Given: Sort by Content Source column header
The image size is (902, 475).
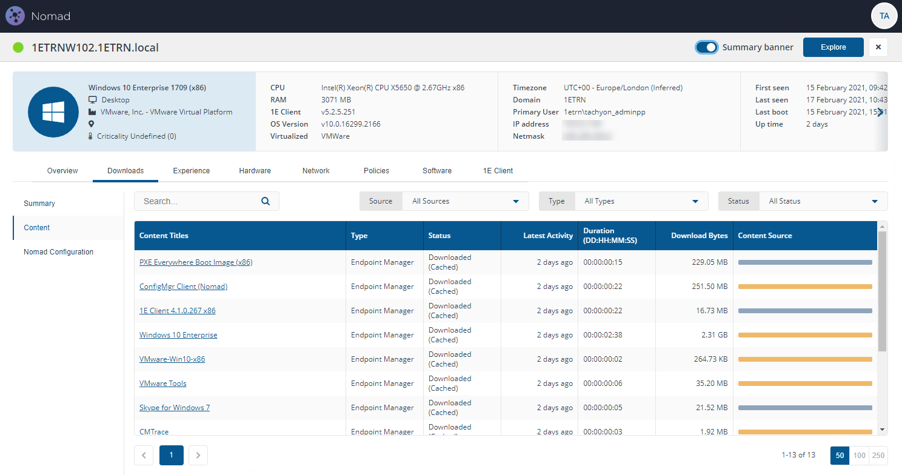Looking at the screenshot, I should tap(805, 236).
